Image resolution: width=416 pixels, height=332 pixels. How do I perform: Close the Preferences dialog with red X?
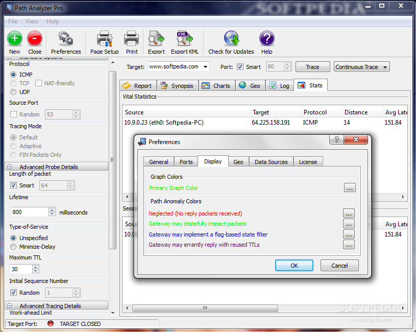click(356, 139)
